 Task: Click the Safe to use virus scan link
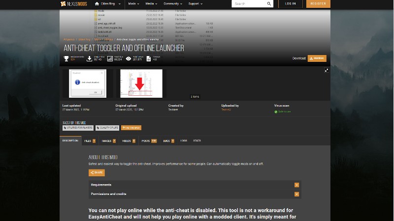(284, 112)
